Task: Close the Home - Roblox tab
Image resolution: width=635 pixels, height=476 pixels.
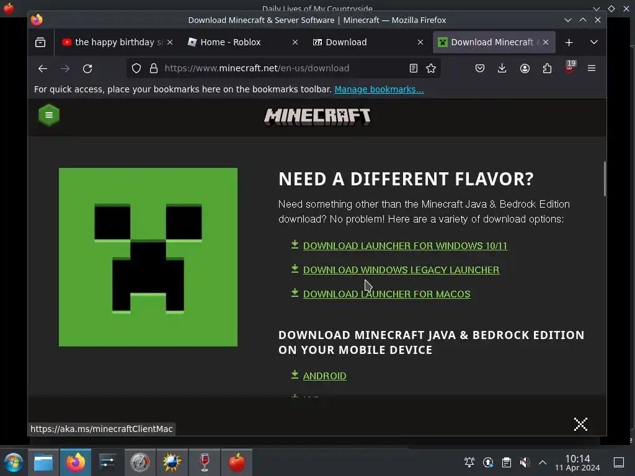Action: (295, 42)
